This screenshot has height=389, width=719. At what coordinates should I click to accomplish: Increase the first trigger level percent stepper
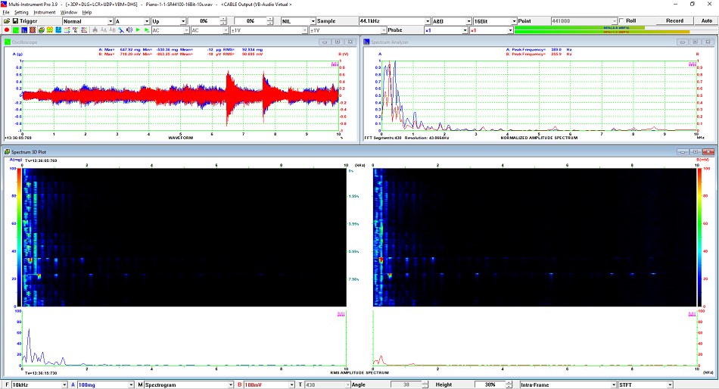pyautogui.click(x=223, y=19)
